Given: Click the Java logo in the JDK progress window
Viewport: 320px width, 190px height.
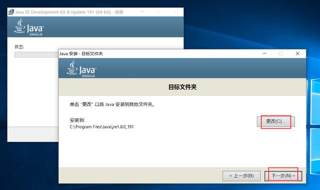Looking at the screenshot, I should coord(29,27).
